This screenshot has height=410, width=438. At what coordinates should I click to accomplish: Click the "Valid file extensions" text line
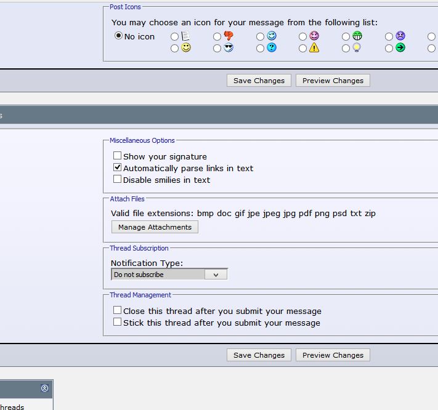click(x=243, y=214)
